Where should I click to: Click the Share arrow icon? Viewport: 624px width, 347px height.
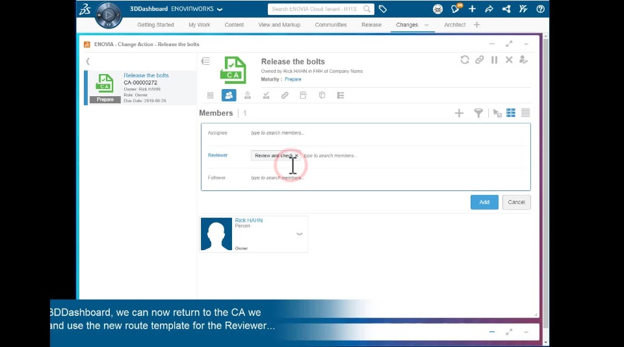489,8
